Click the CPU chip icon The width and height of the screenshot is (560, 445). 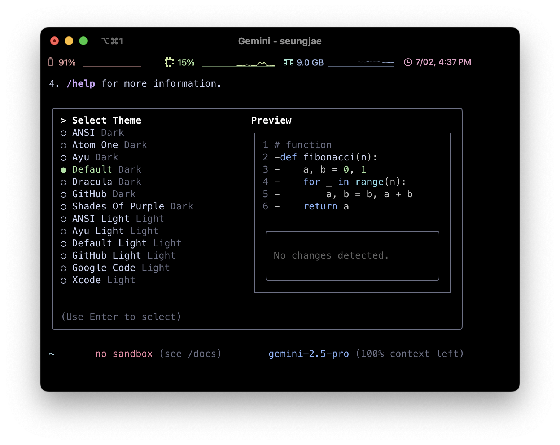tap(169, 62)
